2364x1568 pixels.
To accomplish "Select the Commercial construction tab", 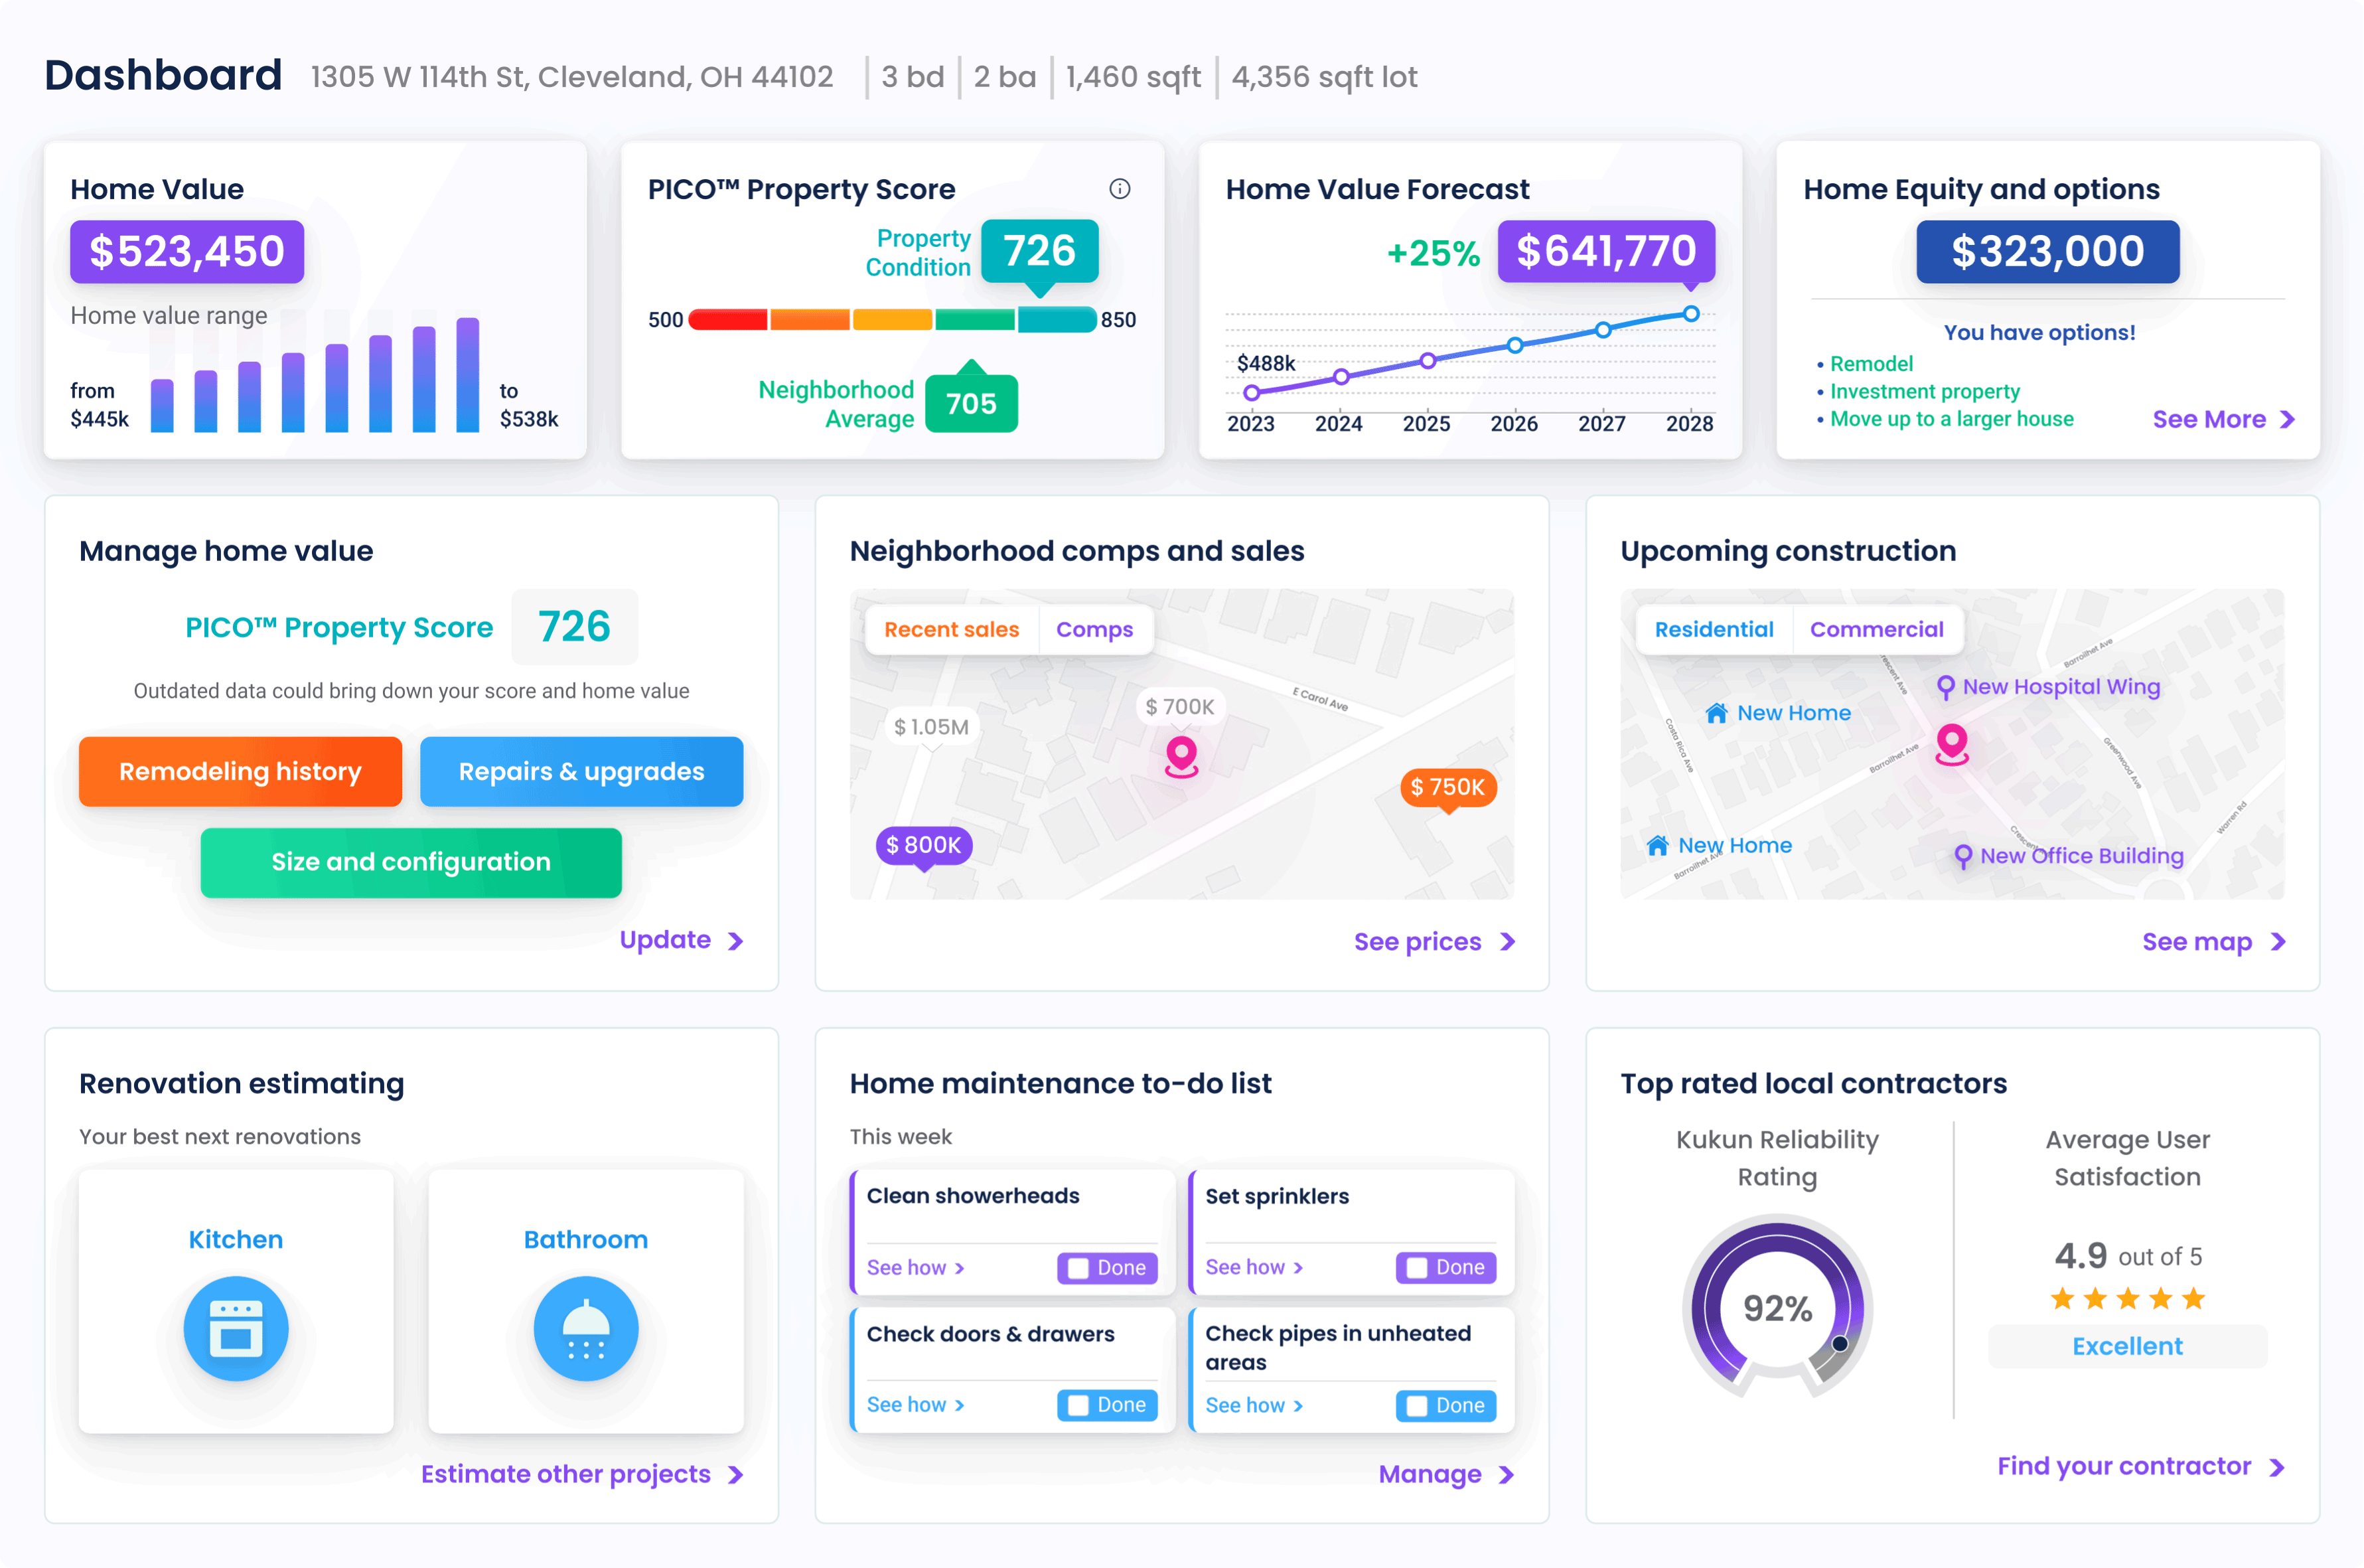I will click(1876, 630).
